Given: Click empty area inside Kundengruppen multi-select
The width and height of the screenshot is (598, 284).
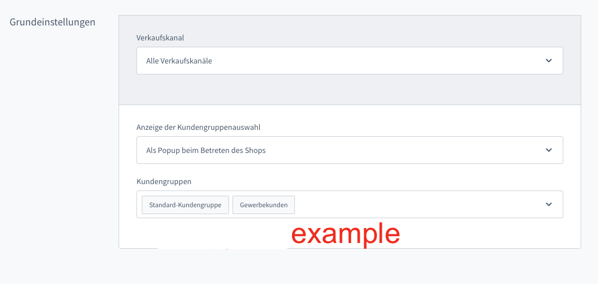Looking at the screenshot, I should [x=416, y=204].
